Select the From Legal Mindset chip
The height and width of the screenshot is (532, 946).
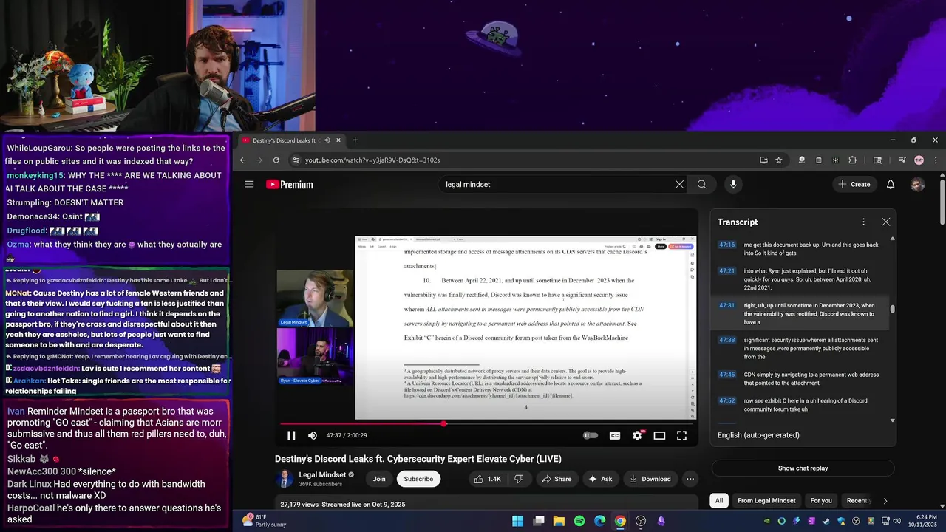[x=766, y=501]
